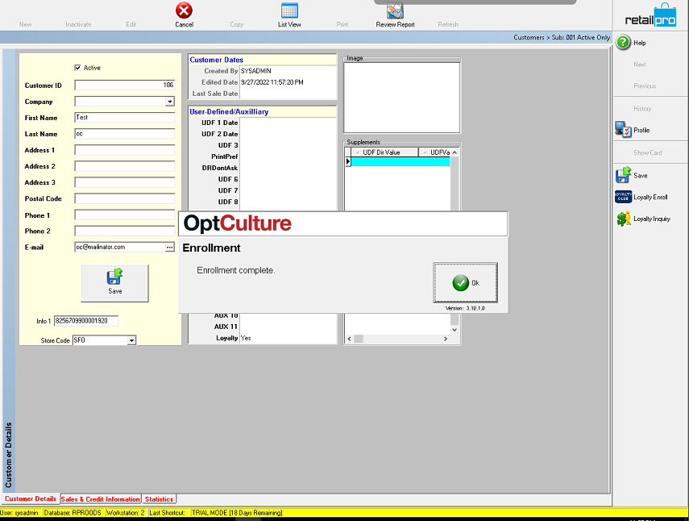Click the User sysadmin status entry
The image size is (689, 521).
21,513
